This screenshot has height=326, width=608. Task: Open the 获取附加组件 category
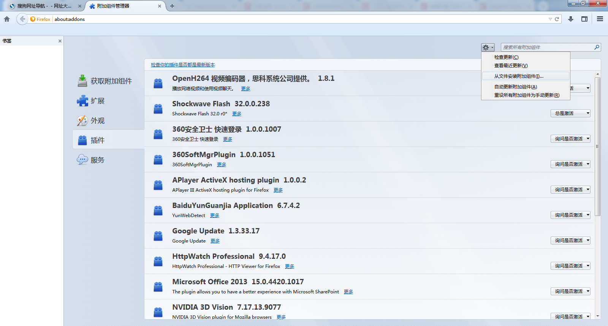tap(108, 81)
